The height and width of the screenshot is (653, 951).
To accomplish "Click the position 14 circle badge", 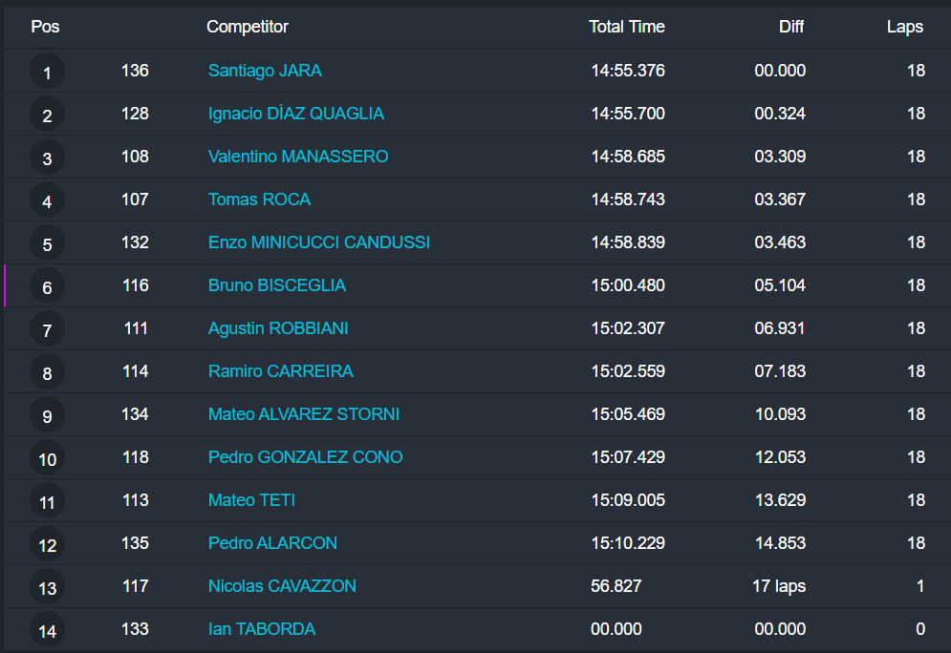I will click(47, 630).
